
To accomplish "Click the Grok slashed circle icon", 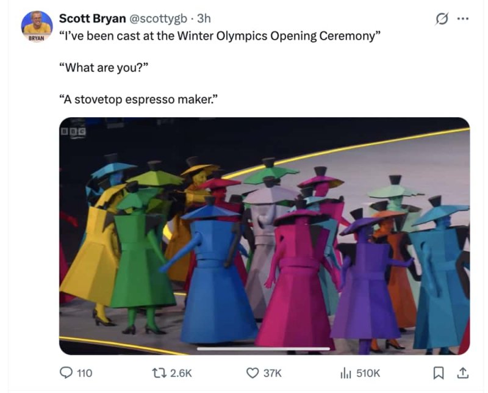I will click(442, 20).
